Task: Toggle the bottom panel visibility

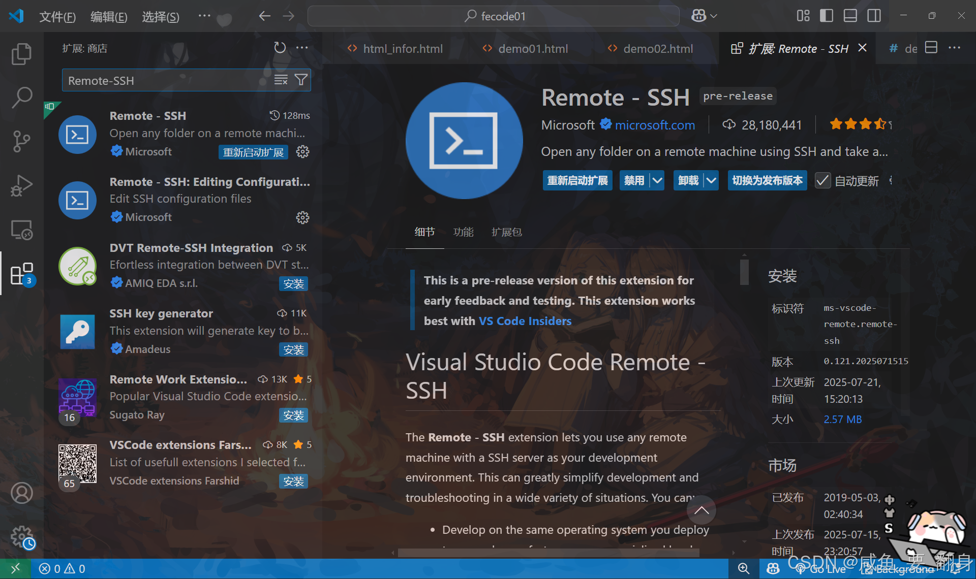Action: pos(850,16)
